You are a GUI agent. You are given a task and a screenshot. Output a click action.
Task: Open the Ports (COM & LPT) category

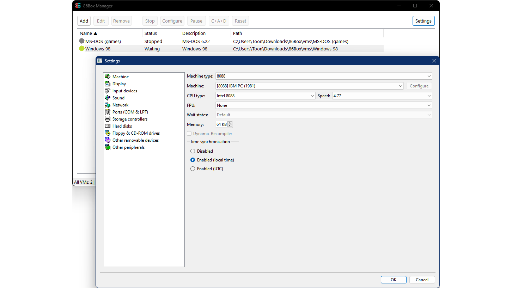click(x=130, y=112)
